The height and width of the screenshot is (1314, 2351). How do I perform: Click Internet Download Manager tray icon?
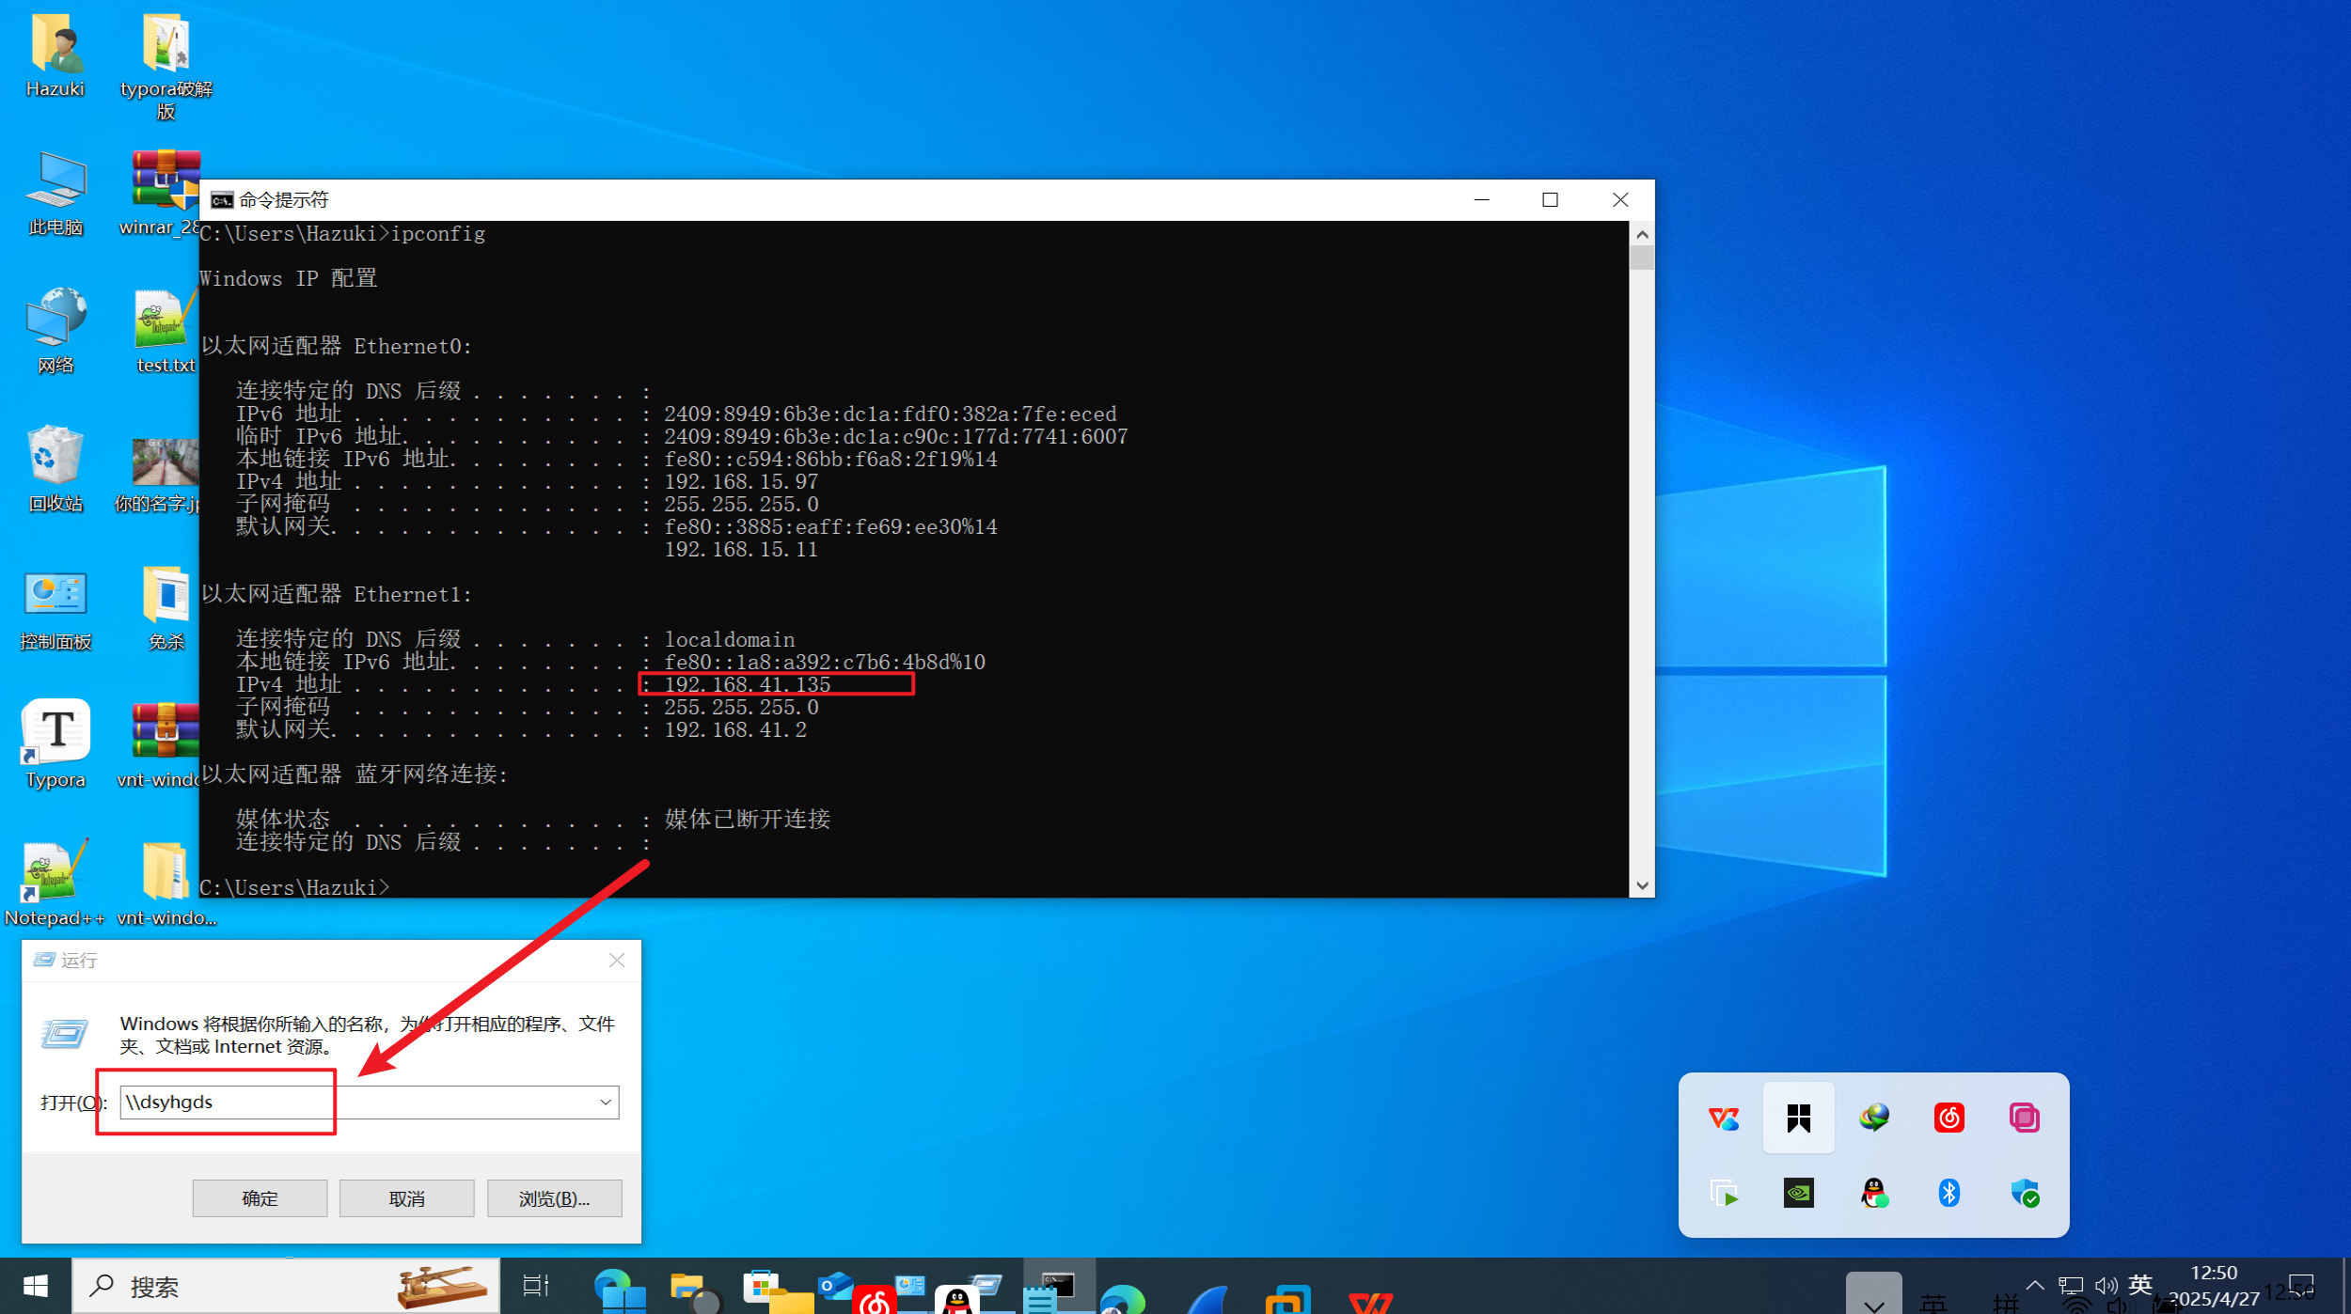1873,1118
